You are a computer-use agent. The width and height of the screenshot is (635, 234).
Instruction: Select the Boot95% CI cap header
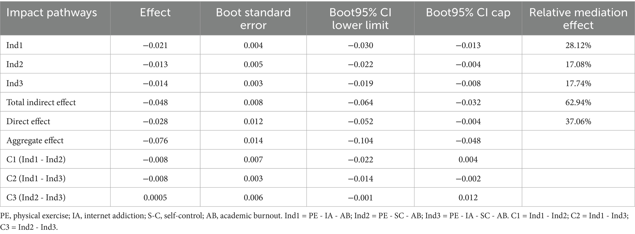tap(468, 13)
